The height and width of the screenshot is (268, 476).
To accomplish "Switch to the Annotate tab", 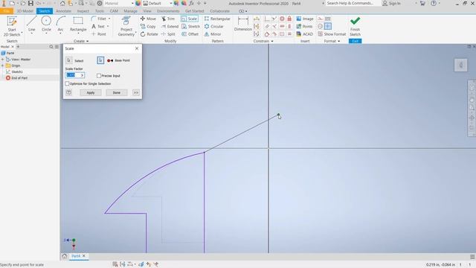I will 63,11.
